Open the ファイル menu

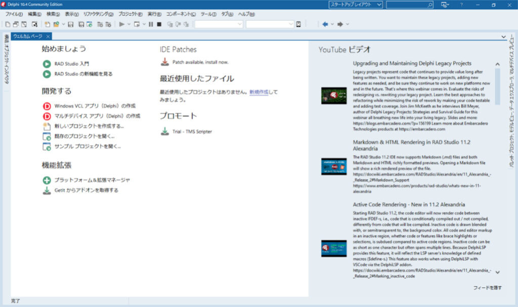pyautogui.click(x=14, y=14)
